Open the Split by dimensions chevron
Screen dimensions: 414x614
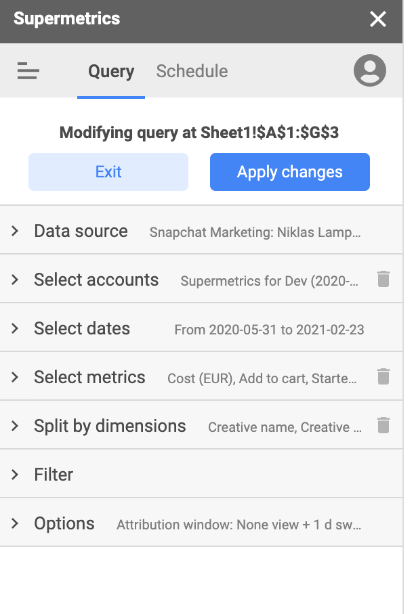(15, 426)
